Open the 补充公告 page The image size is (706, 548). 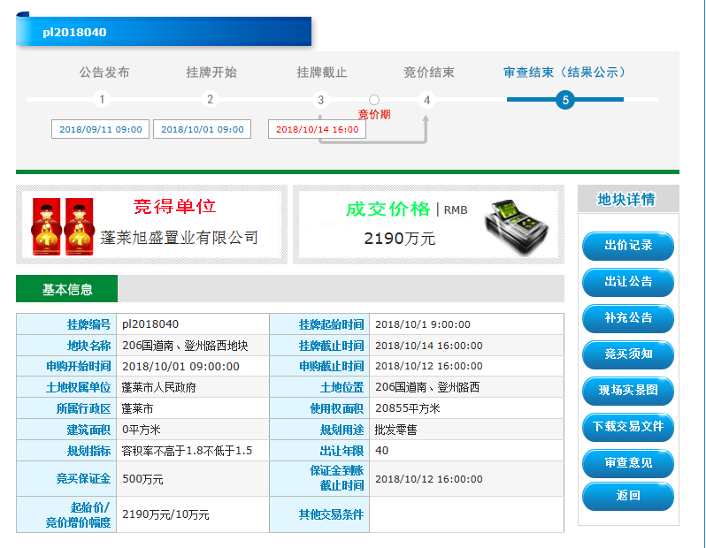(627, 318)
